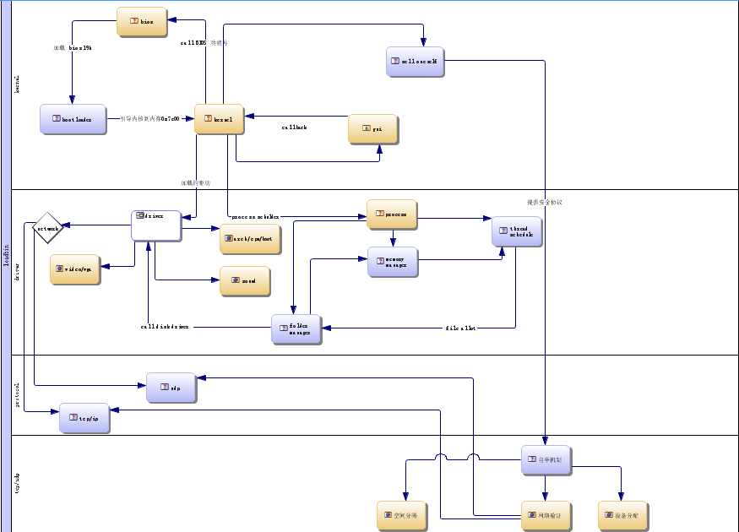
Task: Select the kernel swimlane header label
Action: click(17, 84)
